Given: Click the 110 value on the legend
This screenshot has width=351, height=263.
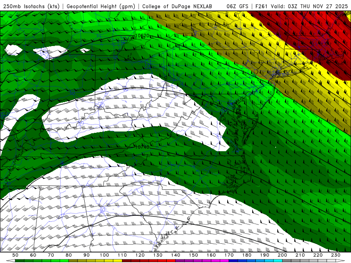Looking at the screenshot, I should [x=122, y=255].
